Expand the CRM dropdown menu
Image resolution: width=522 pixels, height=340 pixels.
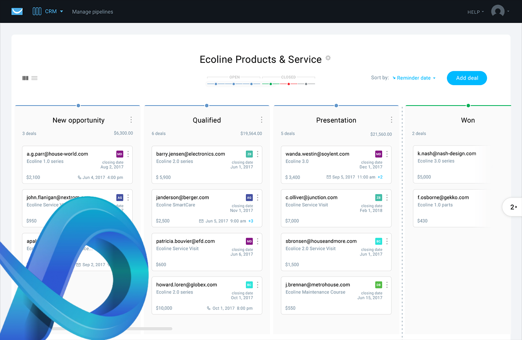pyautogui.click(x=54, y=11)
